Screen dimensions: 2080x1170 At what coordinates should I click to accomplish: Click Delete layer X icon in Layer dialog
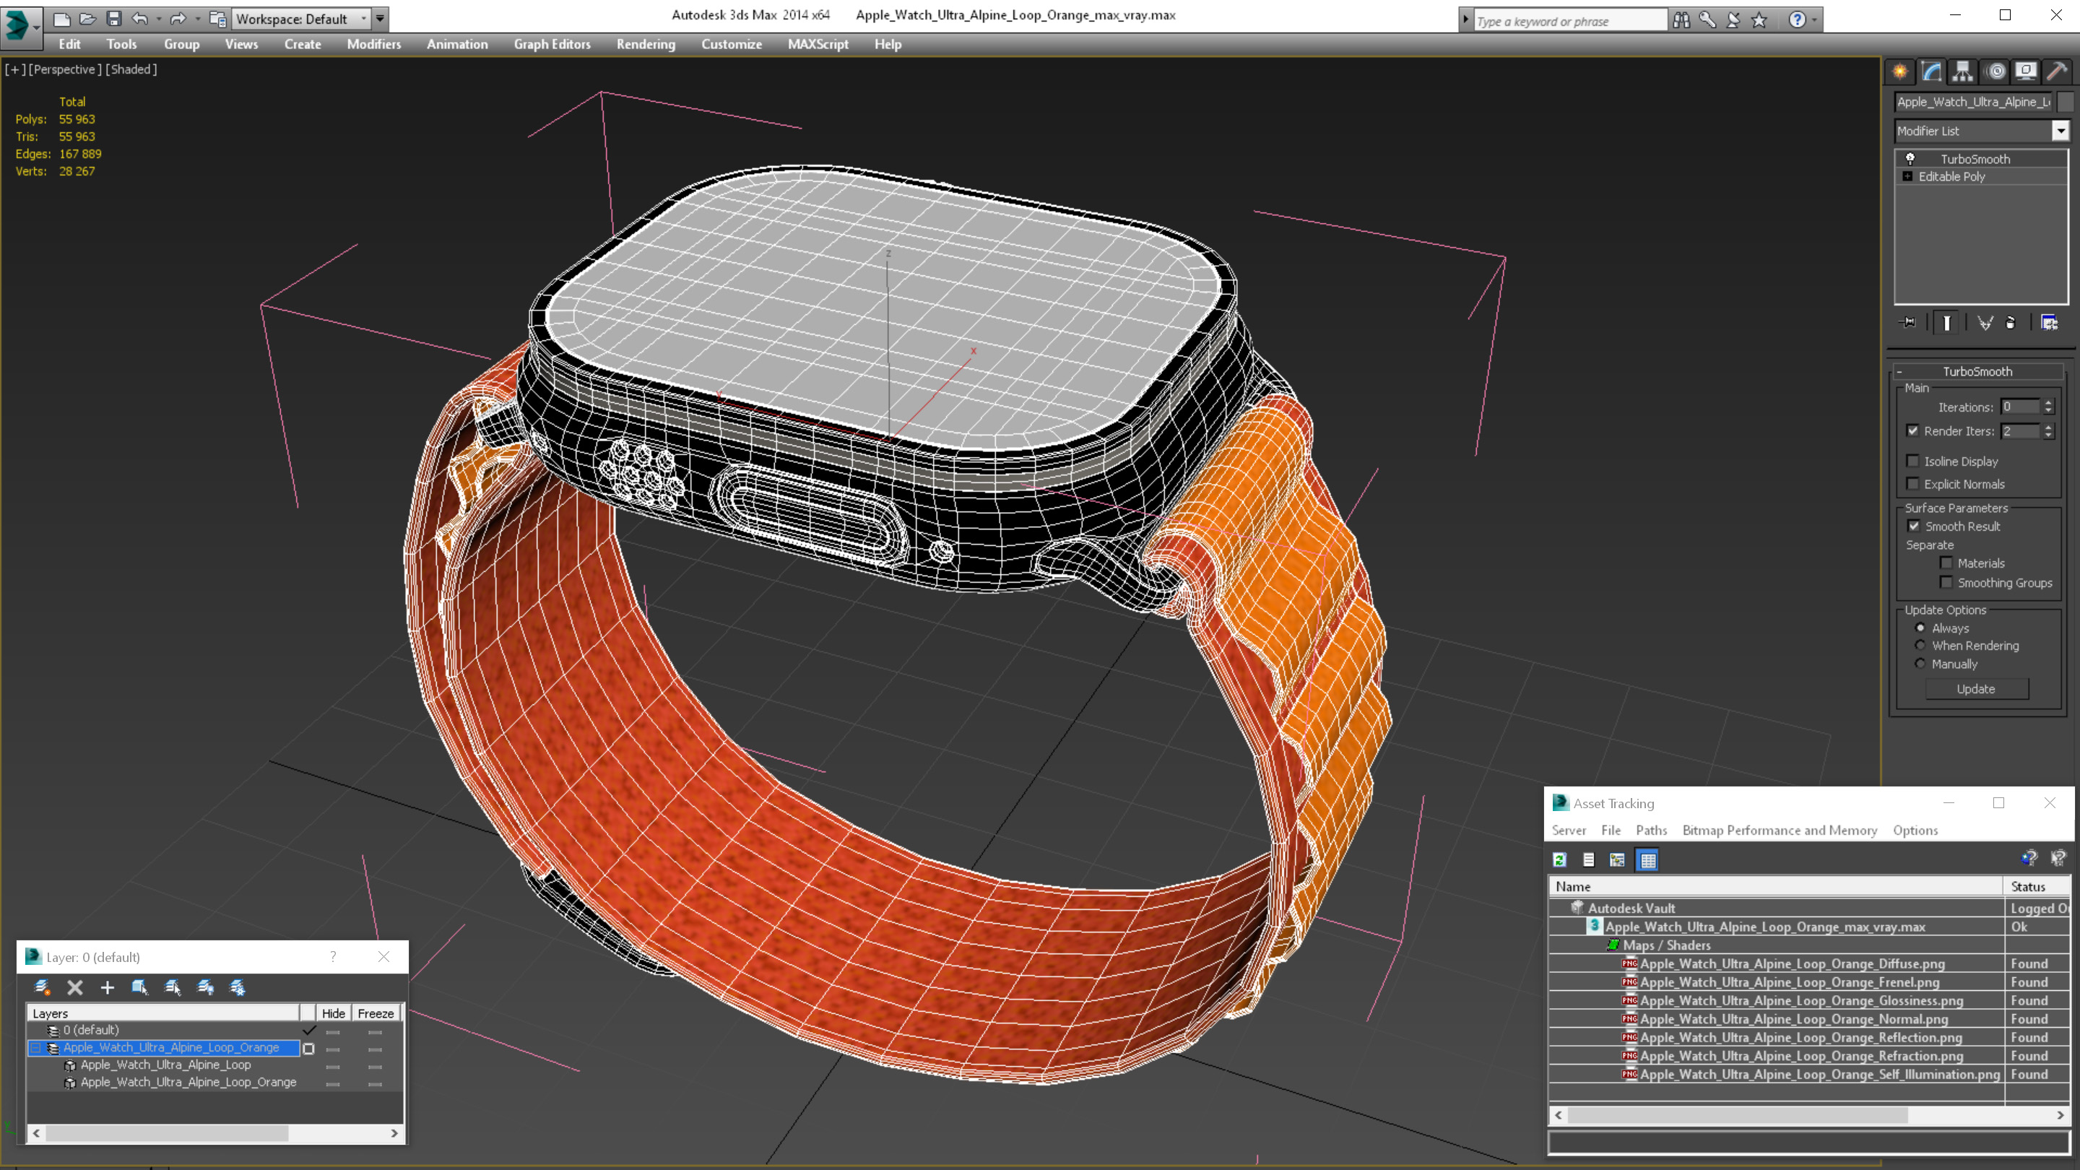[x=75, y=987]
